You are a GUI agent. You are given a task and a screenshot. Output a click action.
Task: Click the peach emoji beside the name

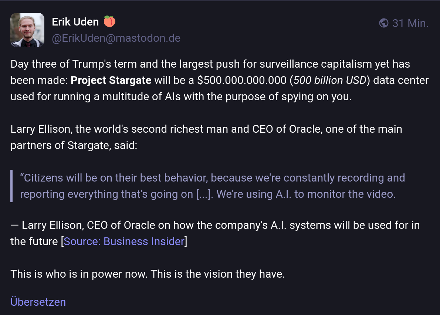(x=109, y=21)
